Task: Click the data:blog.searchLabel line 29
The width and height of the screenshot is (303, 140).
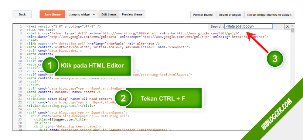Action: [x=68, y=127]
